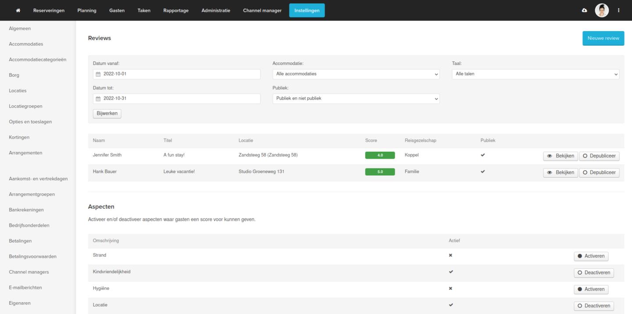This screenshot has height=314, width=632.
Task: Open the user profile avatar
Action: tap(602, 11)
